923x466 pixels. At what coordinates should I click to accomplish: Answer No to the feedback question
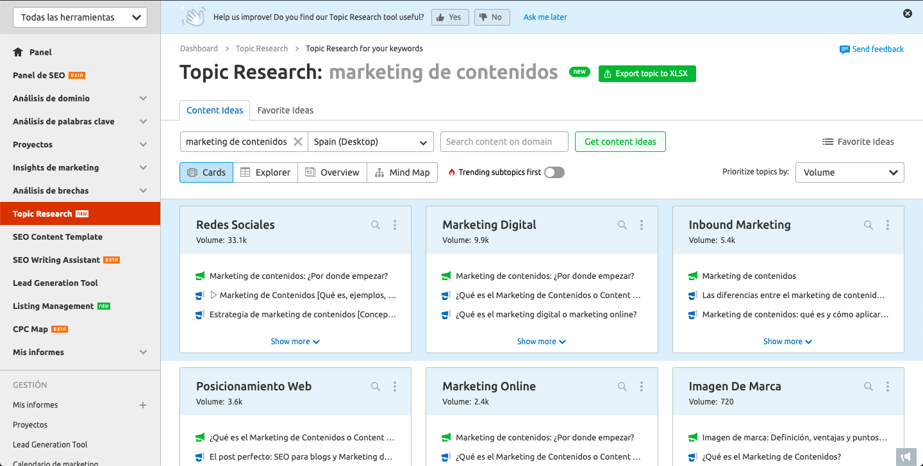492,17
